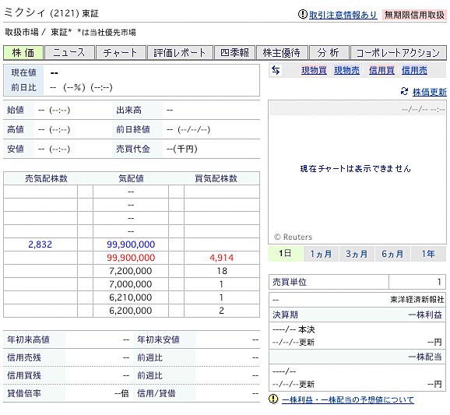Click the 現物買 link
The height and width of the screenshot is (415, 450).
click(x=314, y=70)
